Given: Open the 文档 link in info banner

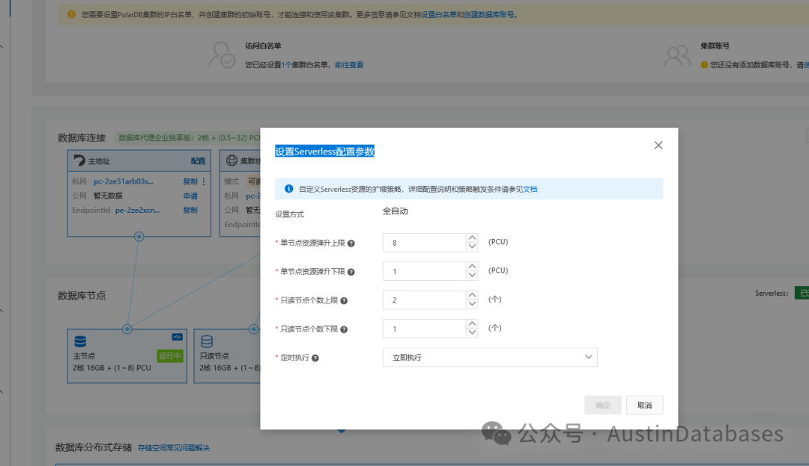Looking at the screenshot, I should tap(530, 190).
